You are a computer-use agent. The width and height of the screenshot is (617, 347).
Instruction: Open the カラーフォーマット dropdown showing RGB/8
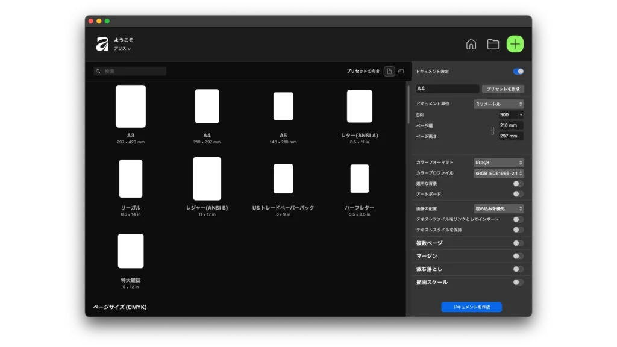coord(498,163)
